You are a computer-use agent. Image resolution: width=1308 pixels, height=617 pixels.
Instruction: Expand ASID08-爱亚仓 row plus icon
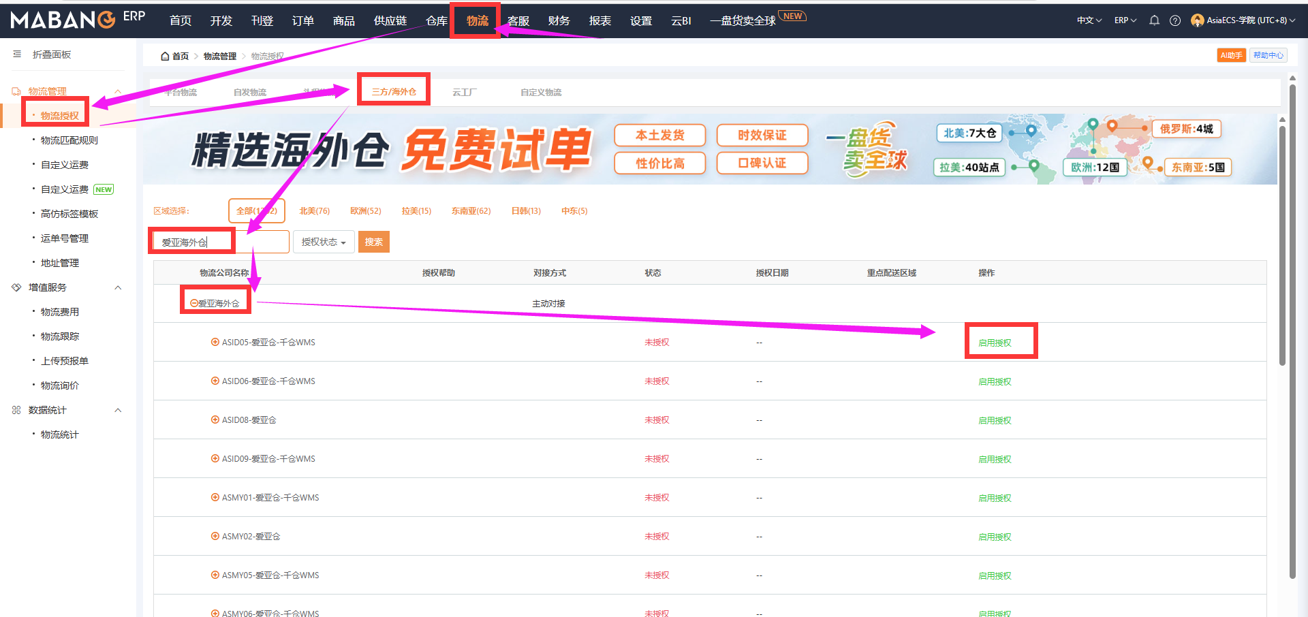click(x=215, y=420)
